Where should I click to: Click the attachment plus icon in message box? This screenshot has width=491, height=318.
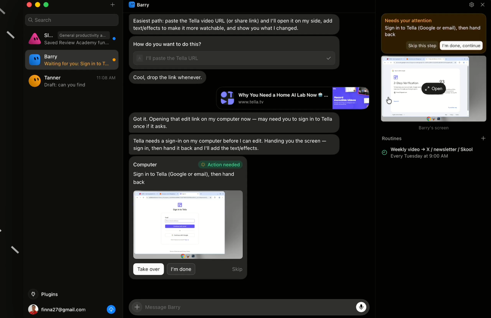coord(137,307)
